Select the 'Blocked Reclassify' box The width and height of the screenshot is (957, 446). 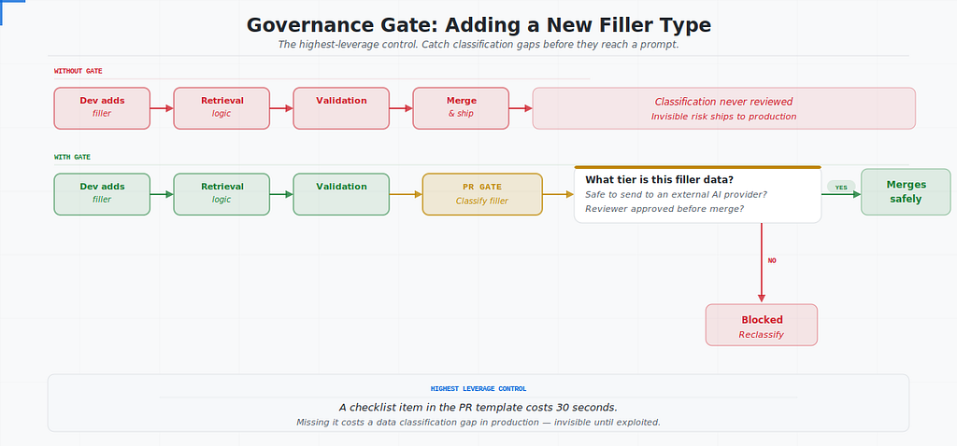pos(761,326)
